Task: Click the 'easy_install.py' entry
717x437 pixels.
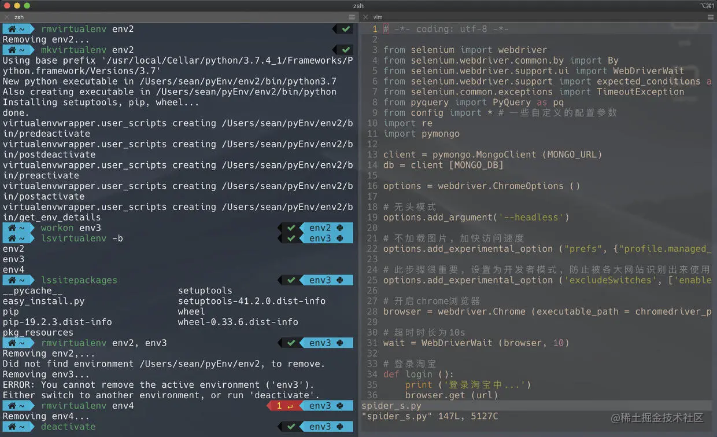Action: pyautogui.click(x=43, y=301)
